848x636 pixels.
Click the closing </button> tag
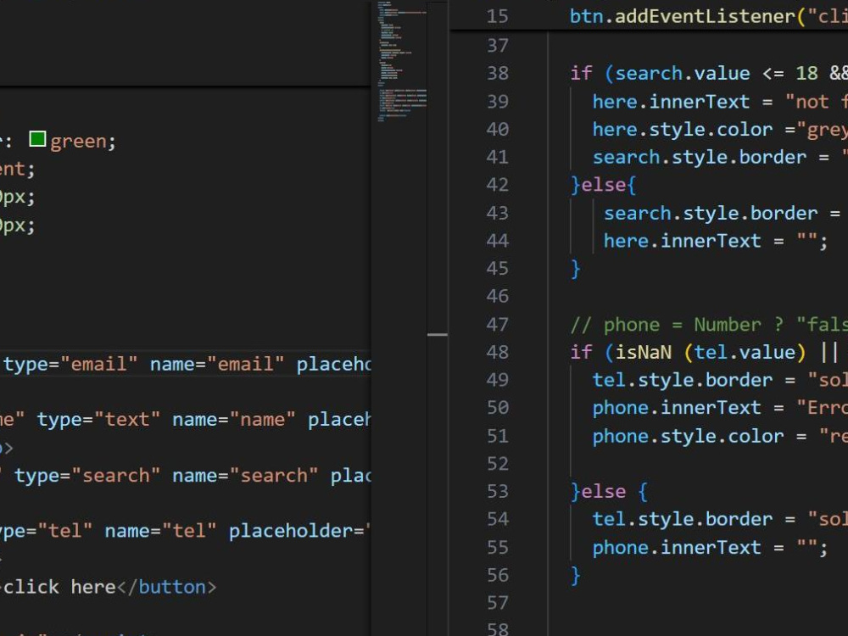click(166, 587)
